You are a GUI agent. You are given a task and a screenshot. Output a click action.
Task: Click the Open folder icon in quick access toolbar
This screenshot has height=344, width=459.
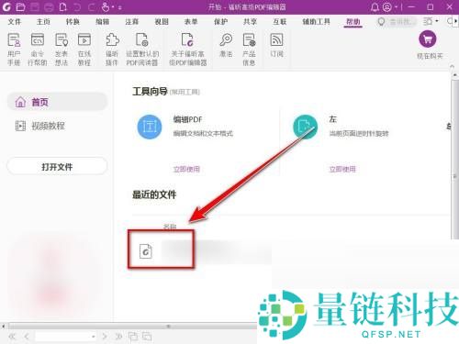click(20, 6)
